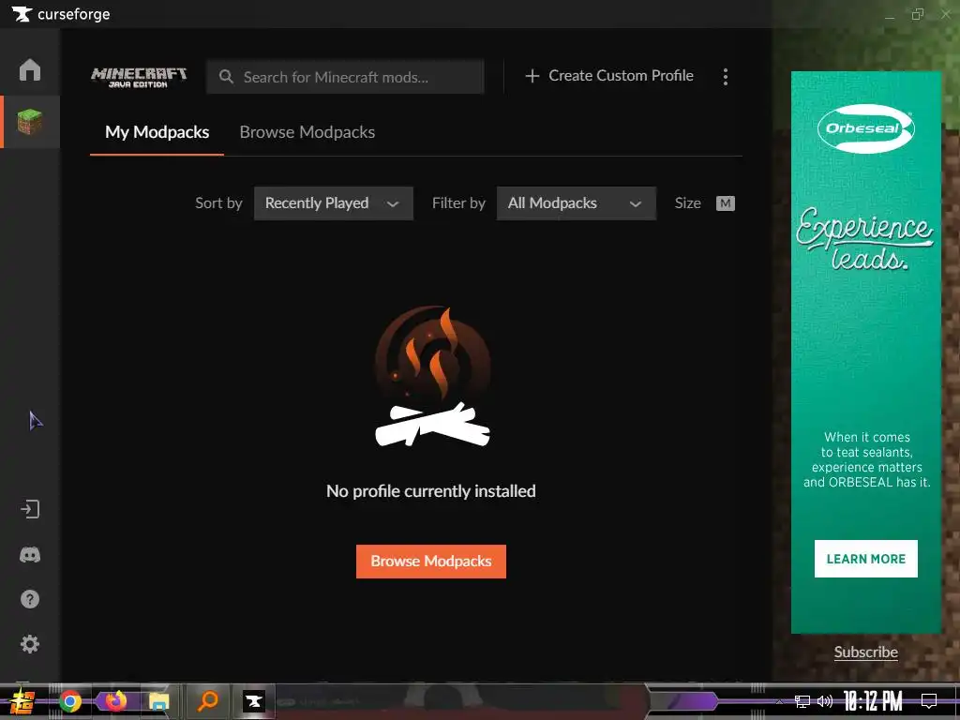Click the 10:12 PM taskbar clock

(873, 701)
